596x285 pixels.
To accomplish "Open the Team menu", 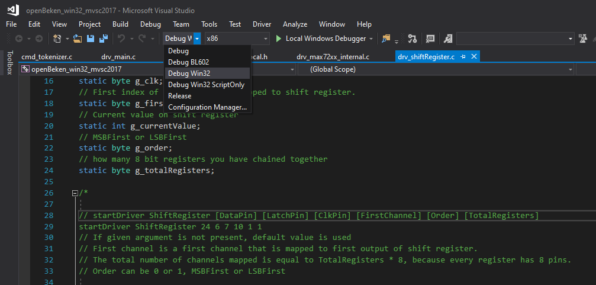I will coord(181,24).
